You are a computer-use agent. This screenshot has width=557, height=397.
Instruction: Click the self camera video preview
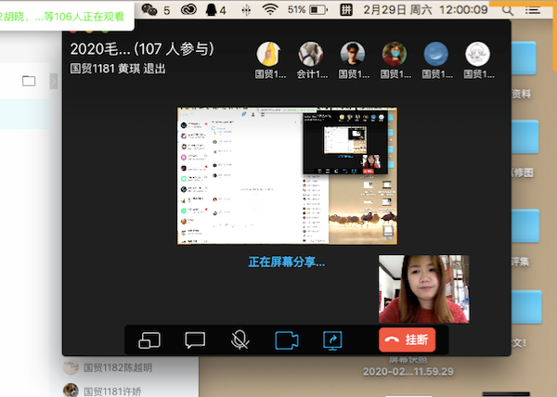point(422,289)
